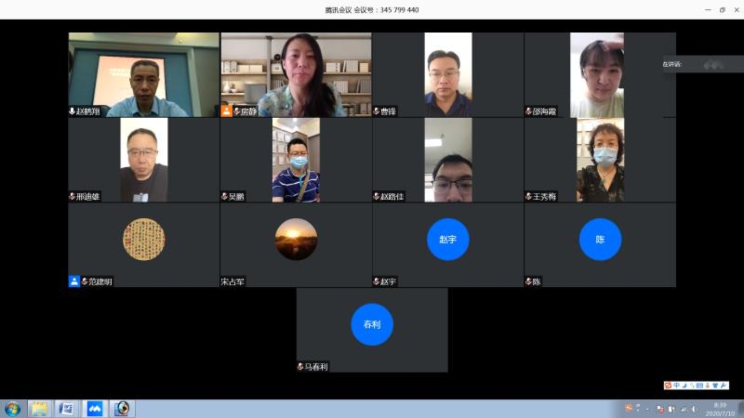Open the Windows Start menu
Viewport: 744px width, 418px height.
click(x=12, y=408)
